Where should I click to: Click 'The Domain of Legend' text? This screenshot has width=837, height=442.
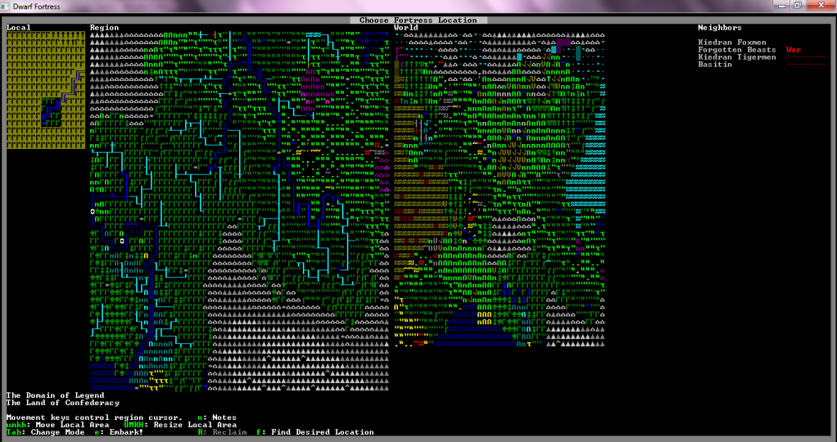(x=55, y=395)
